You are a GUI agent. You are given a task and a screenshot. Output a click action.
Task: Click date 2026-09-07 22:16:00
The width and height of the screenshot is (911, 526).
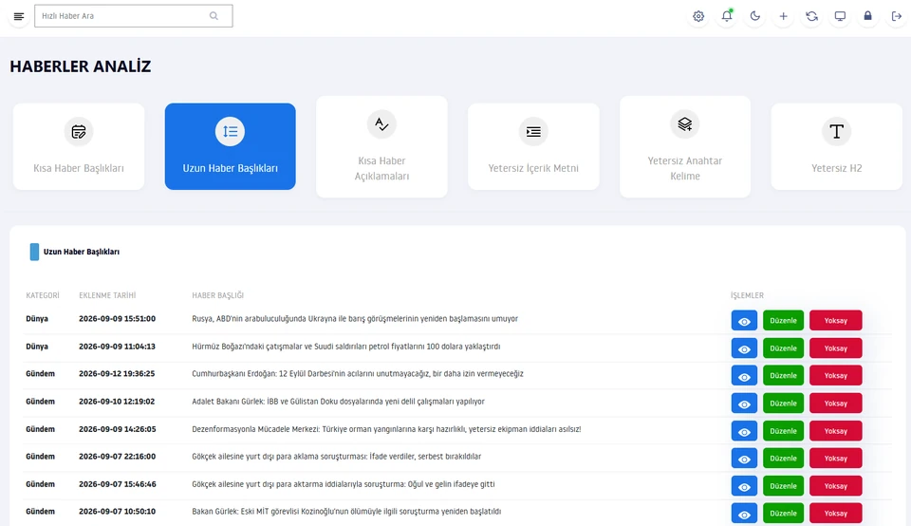118,457
